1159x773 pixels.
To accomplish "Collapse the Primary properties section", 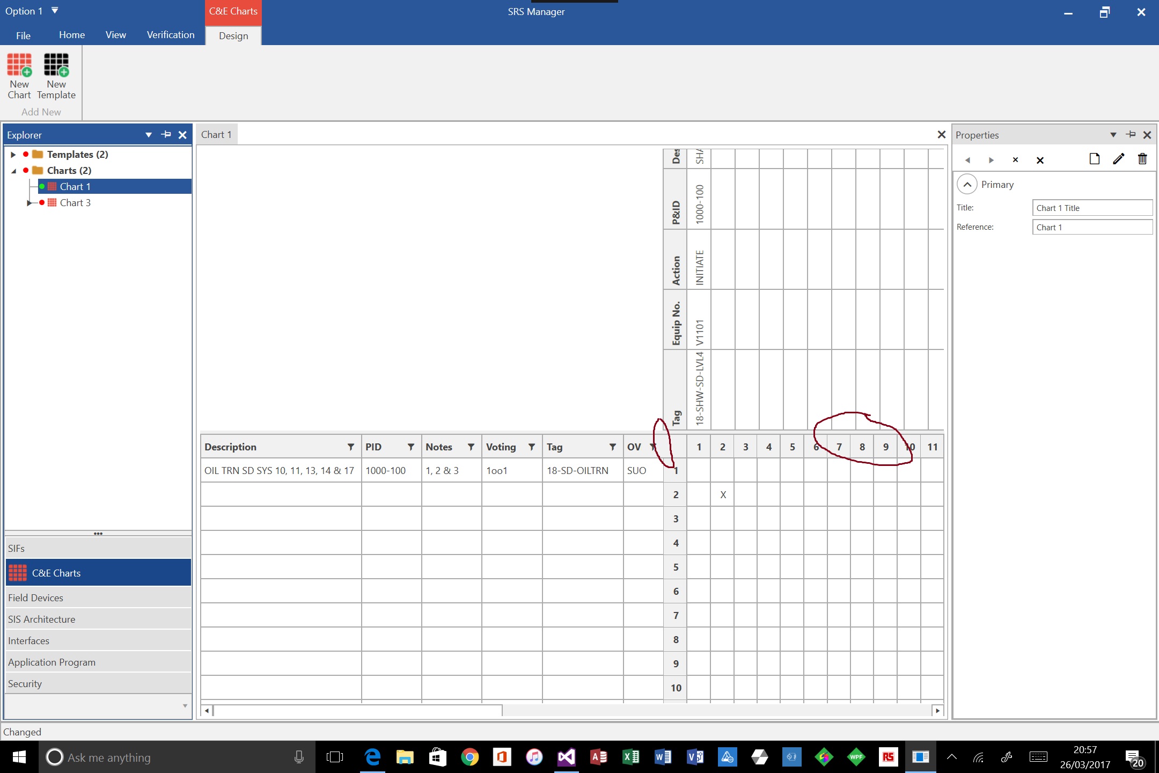I will 967,185.
